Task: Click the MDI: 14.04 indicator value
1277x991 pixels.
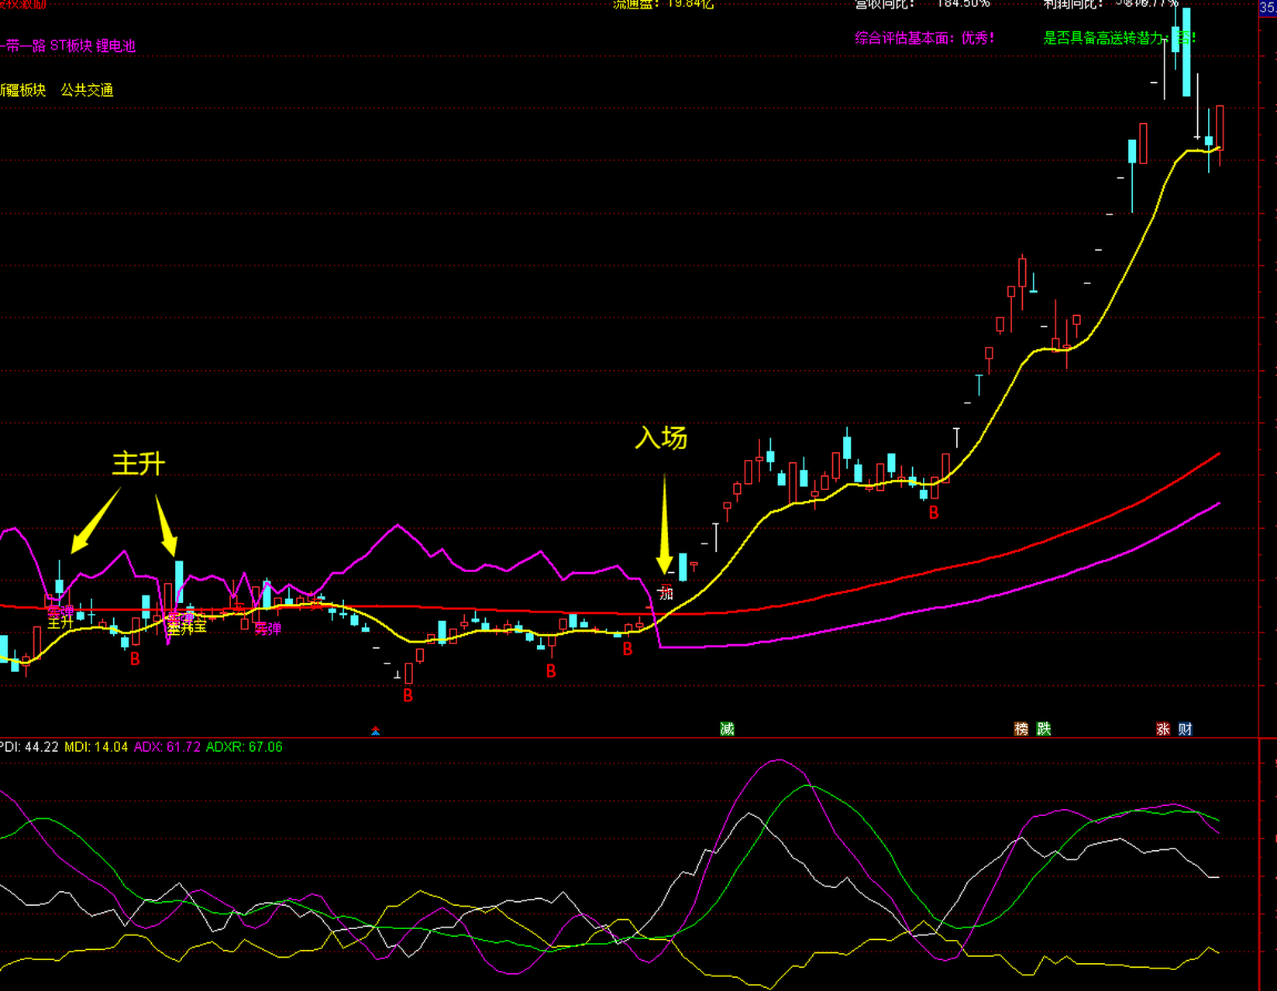Action: pos(96,747)
